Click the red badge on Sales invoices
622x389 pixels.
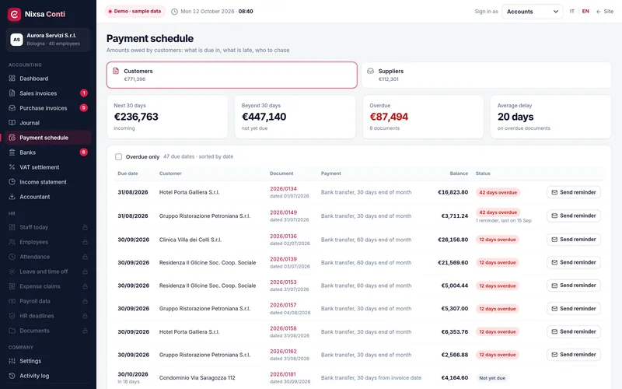coord(84,93)
